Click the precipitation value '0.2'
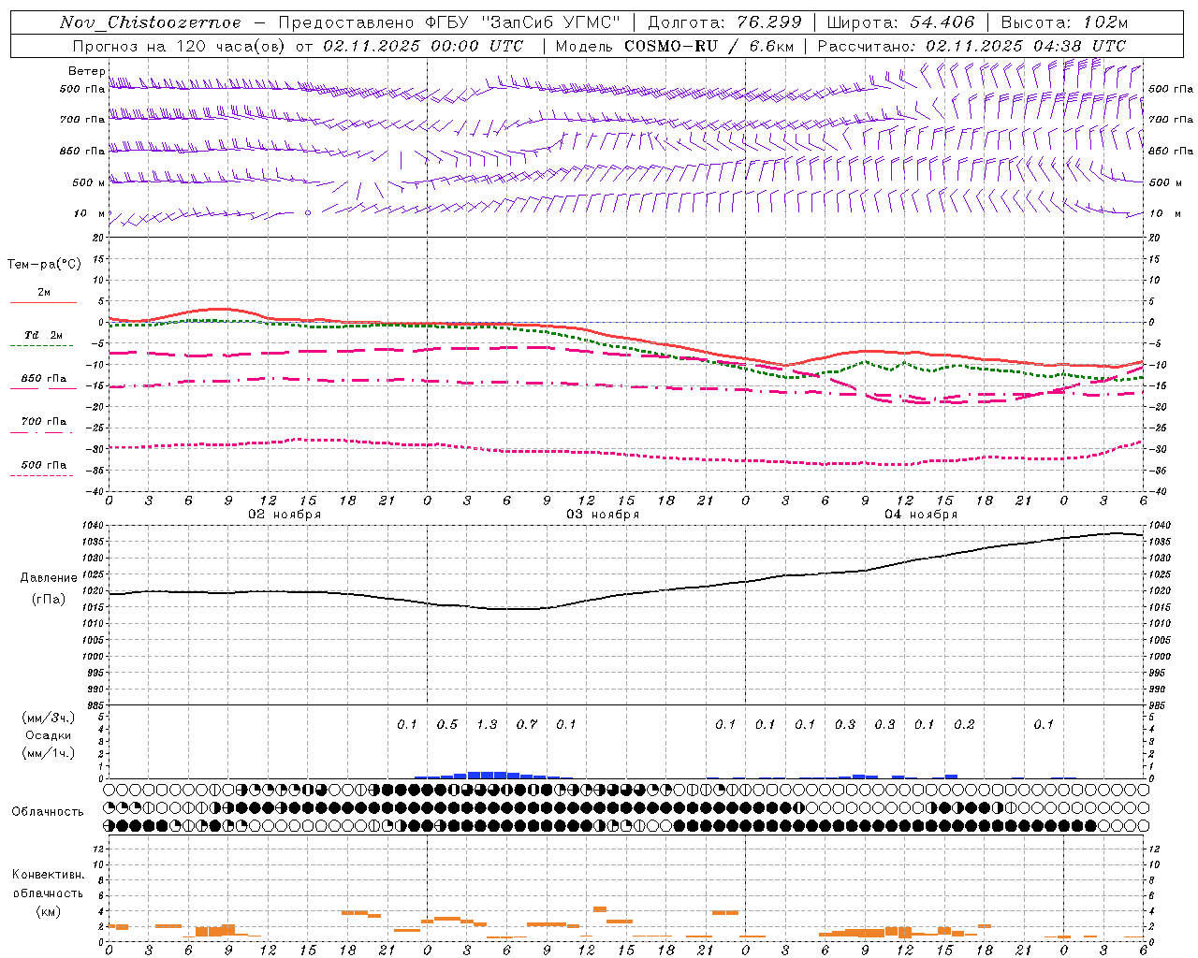The width and height of the screenshot is (1198, 958). (964, 725)
